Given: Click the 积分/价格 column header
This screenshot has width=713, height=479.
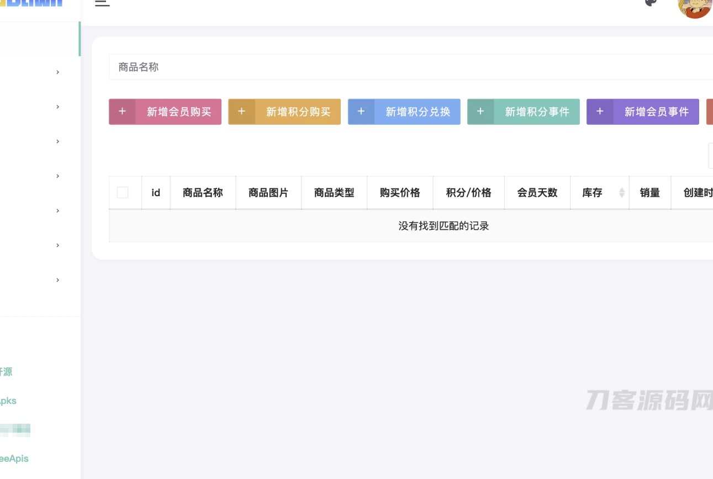Looking at the screenshot, I should click(x=468, y=193).
